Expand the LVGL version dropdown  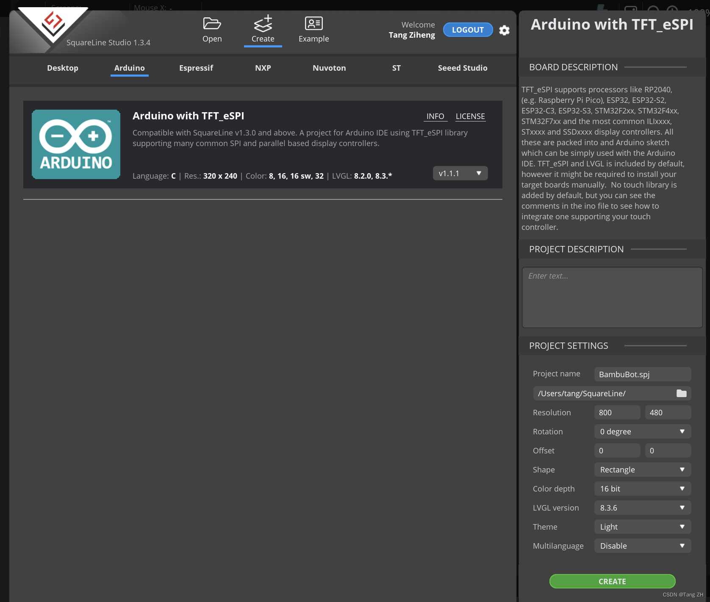tap(643, 508)
